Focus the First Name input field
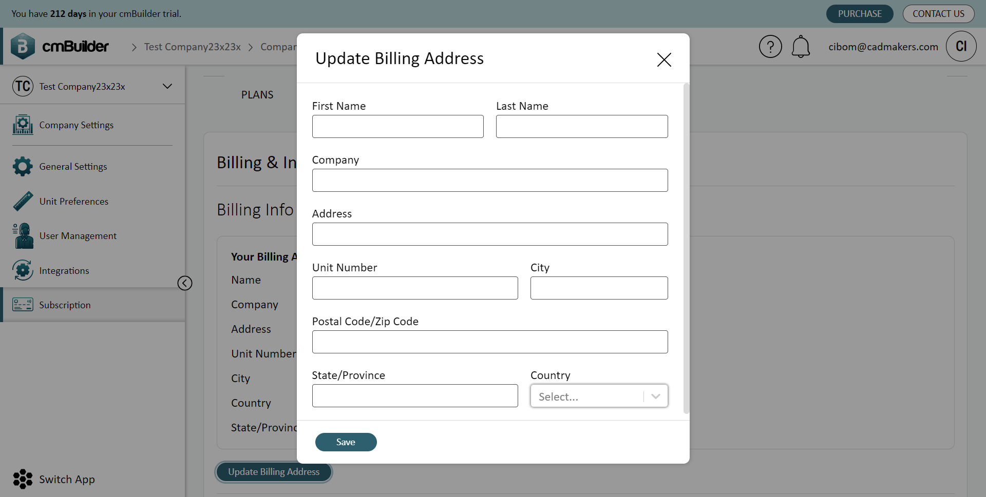Screen dimensions: 986x497 pos(398,126)
